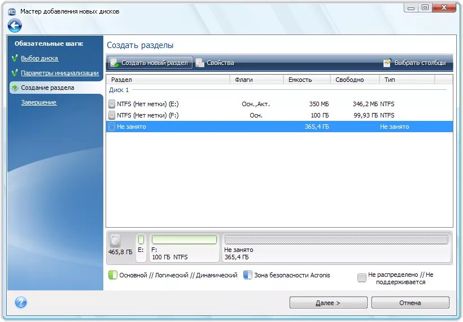
Task: Select E: partition block in disk map
Action: 141,247
